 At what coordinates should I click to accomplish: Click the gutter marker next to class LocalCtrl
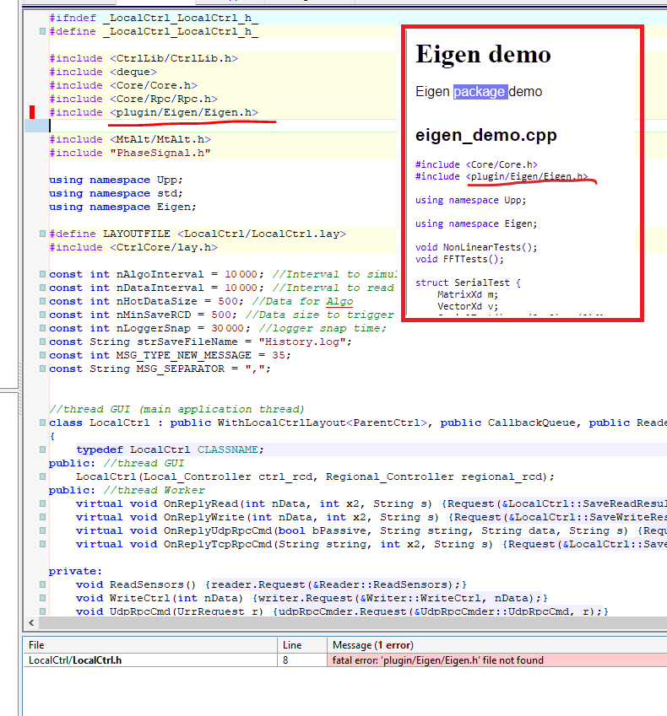click(42, 423)
